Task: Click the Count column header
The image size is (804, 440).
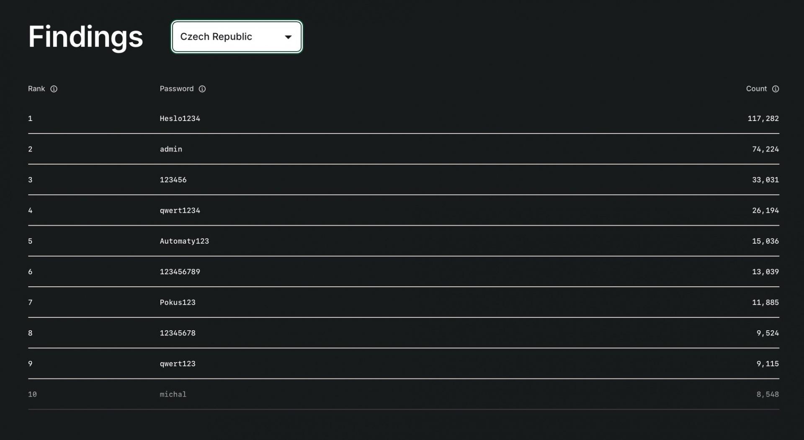Action: (756, 89)
